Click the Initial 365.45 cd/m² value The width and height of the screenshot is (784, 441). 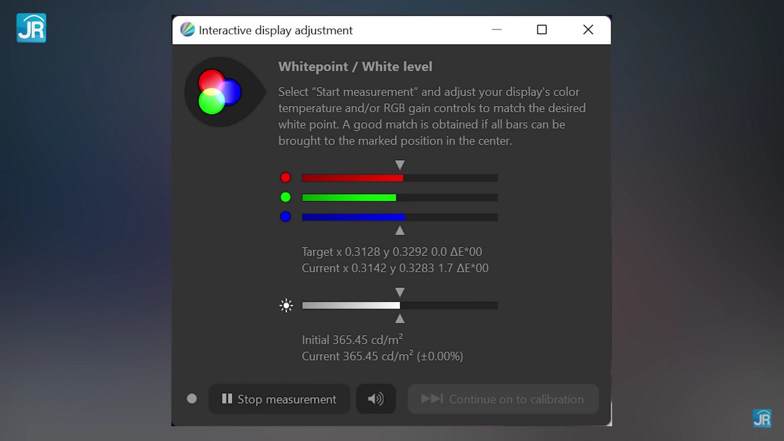[352, 340]
